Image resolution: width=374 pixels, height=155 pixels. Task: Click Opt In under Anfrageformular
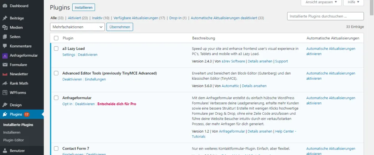point(67,104)
